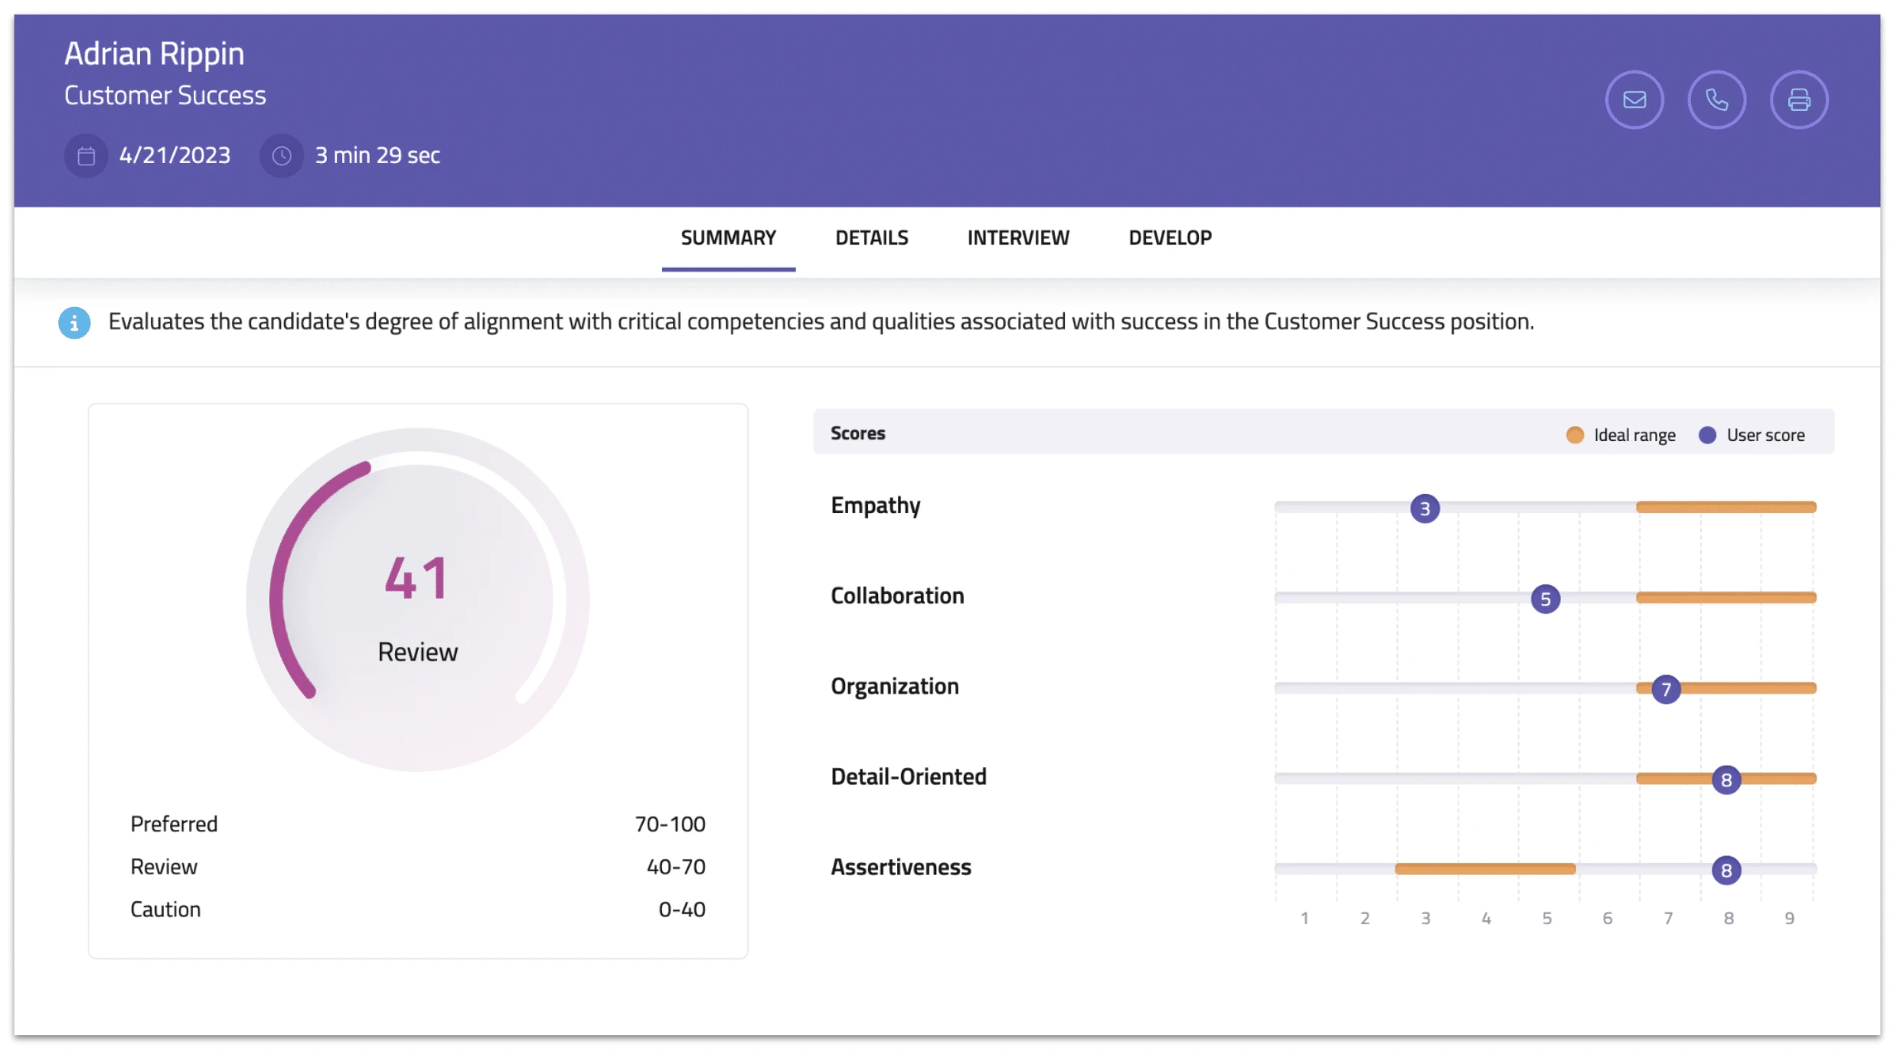
Task: Open the Interview tab
Action: click(x=1017, y=238)
